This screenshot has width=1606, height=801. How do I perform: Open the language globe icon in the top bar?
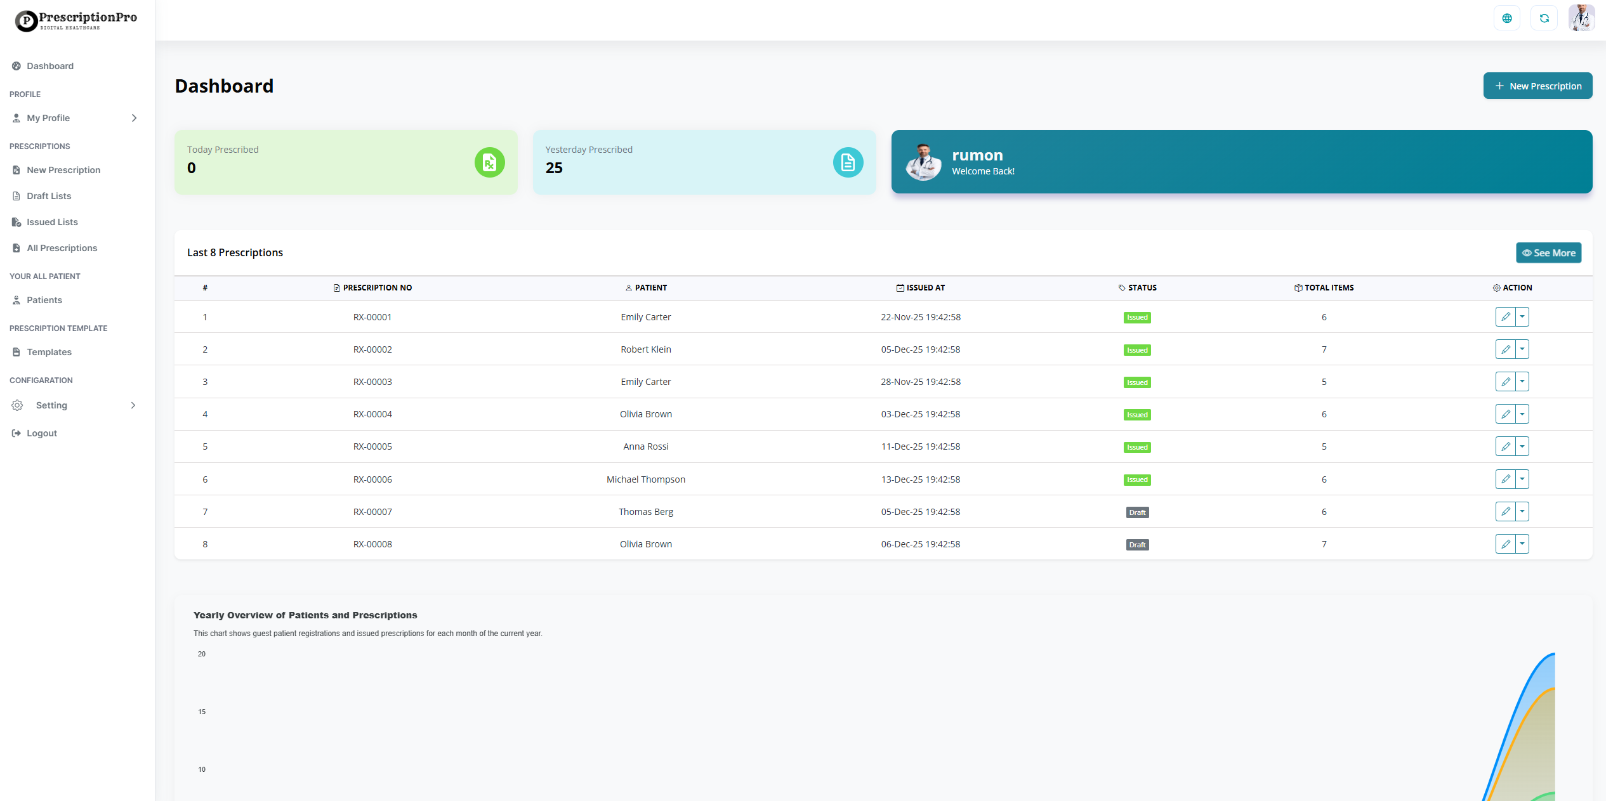(1507, 18)
